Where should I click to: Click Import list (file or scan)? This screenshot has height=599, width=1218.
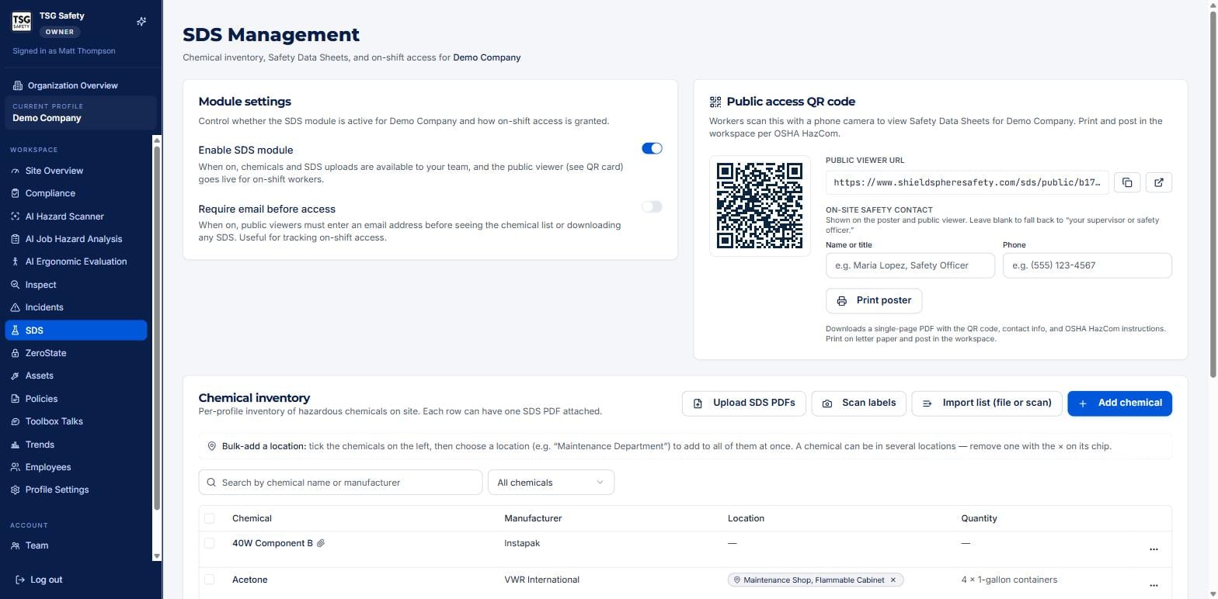(x=987, y=403)
